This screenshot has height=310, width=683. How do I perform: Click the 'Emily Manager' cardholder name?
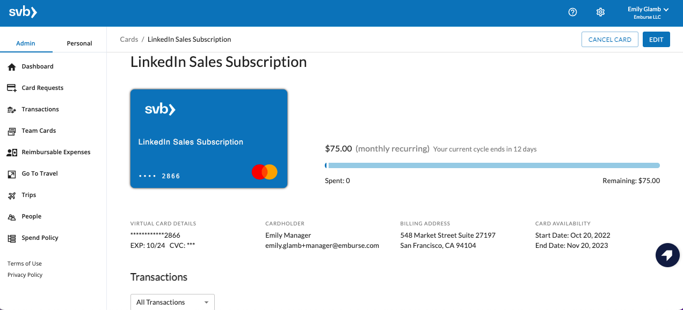(288, 235)
